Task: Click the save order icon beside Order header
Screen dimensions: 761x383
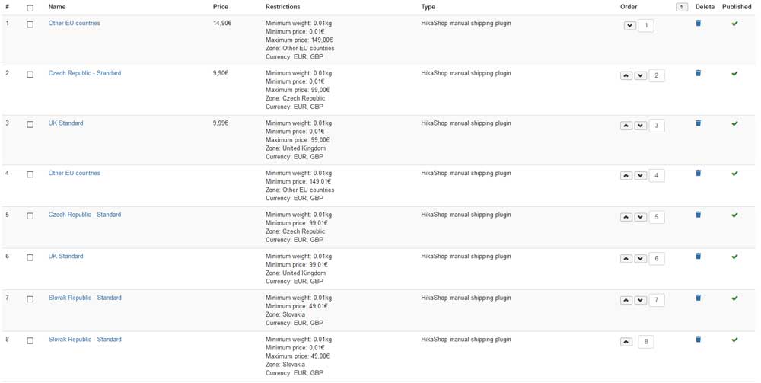Action: point(681,7)
